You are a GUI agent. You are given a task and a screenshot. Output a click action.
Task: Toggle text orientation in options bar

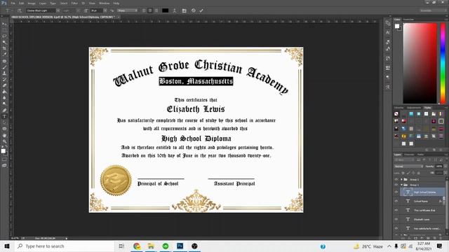coord(19,10)
